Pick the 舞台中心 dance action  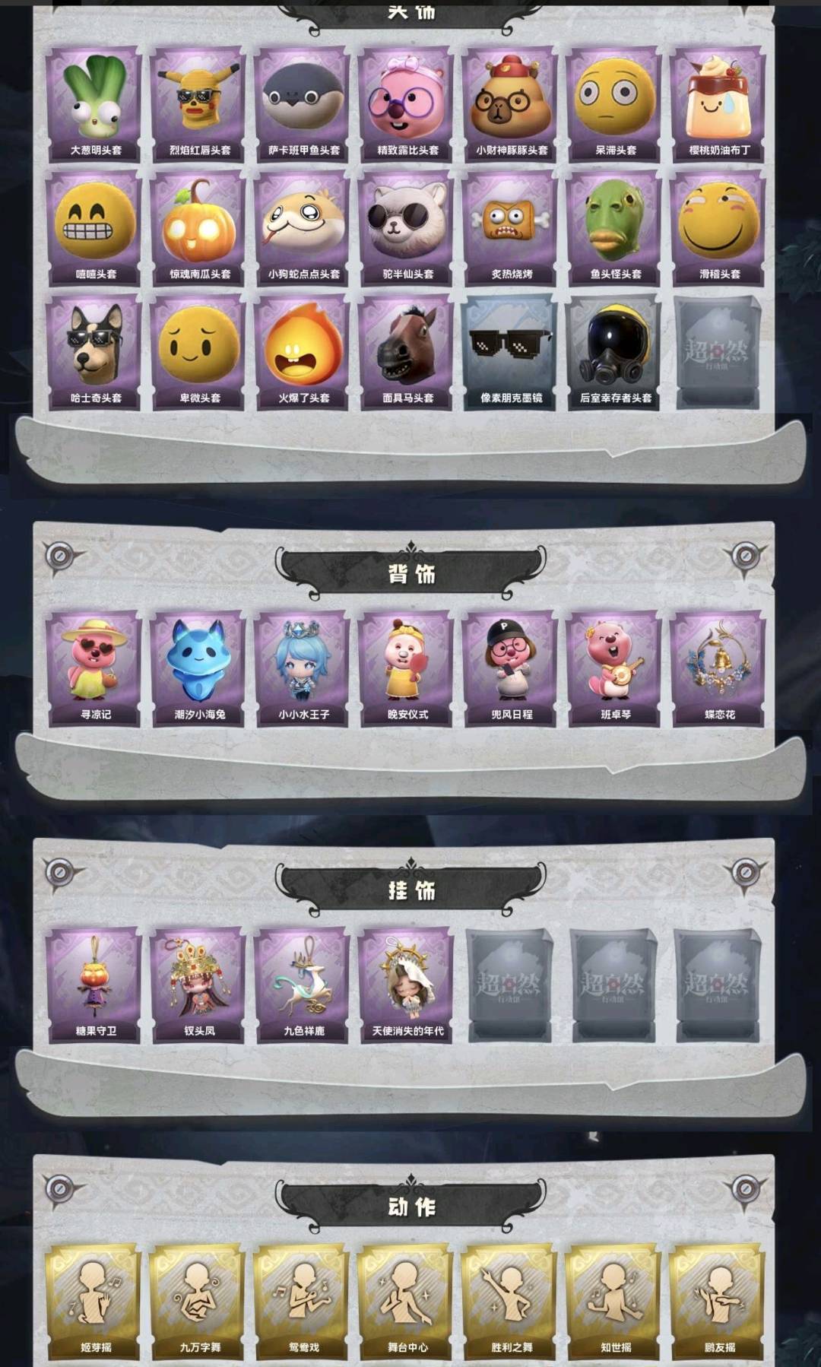(x=407, y=1302)
